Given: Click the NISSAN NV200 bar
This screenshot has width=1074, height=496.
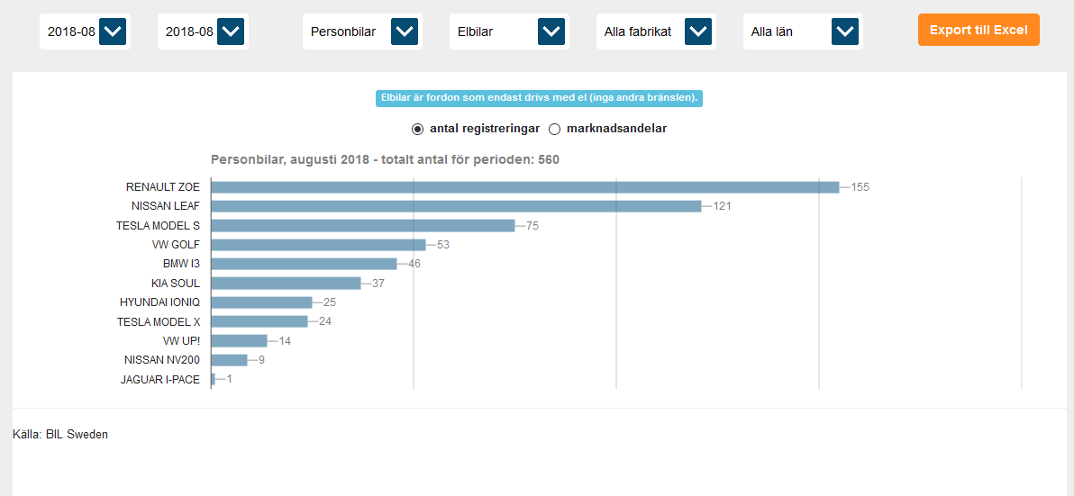Looking at the screenshot, I should pyautogui.click(x=230, y=359).
